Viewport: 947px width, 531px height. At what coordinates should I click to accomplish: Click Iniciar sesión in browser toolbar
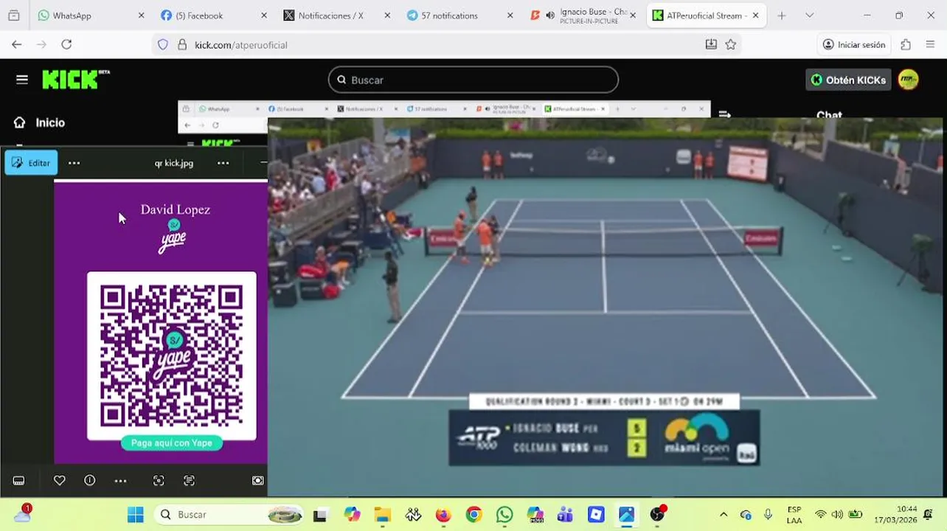tap(854, 44)
